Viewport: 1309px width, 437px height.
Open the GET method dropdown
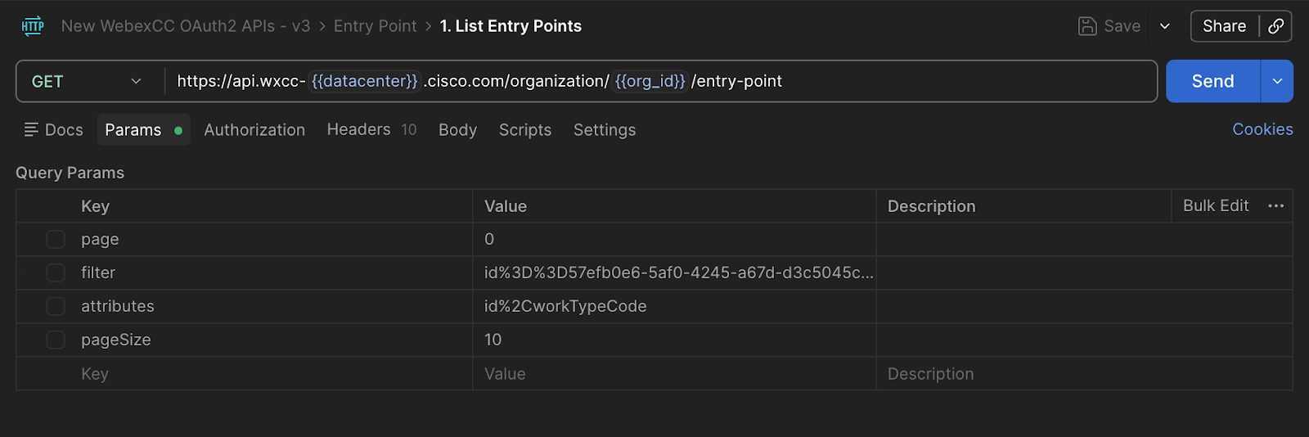pyautogui.click(x=87, y=81)
